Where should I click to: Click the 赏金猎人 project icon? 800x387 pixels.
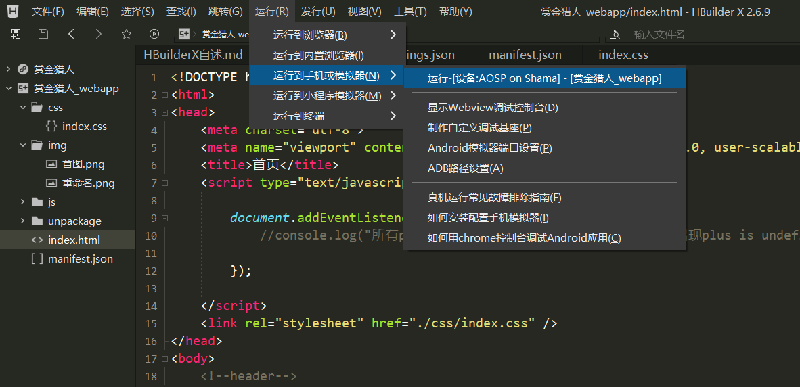coord(23,69)
